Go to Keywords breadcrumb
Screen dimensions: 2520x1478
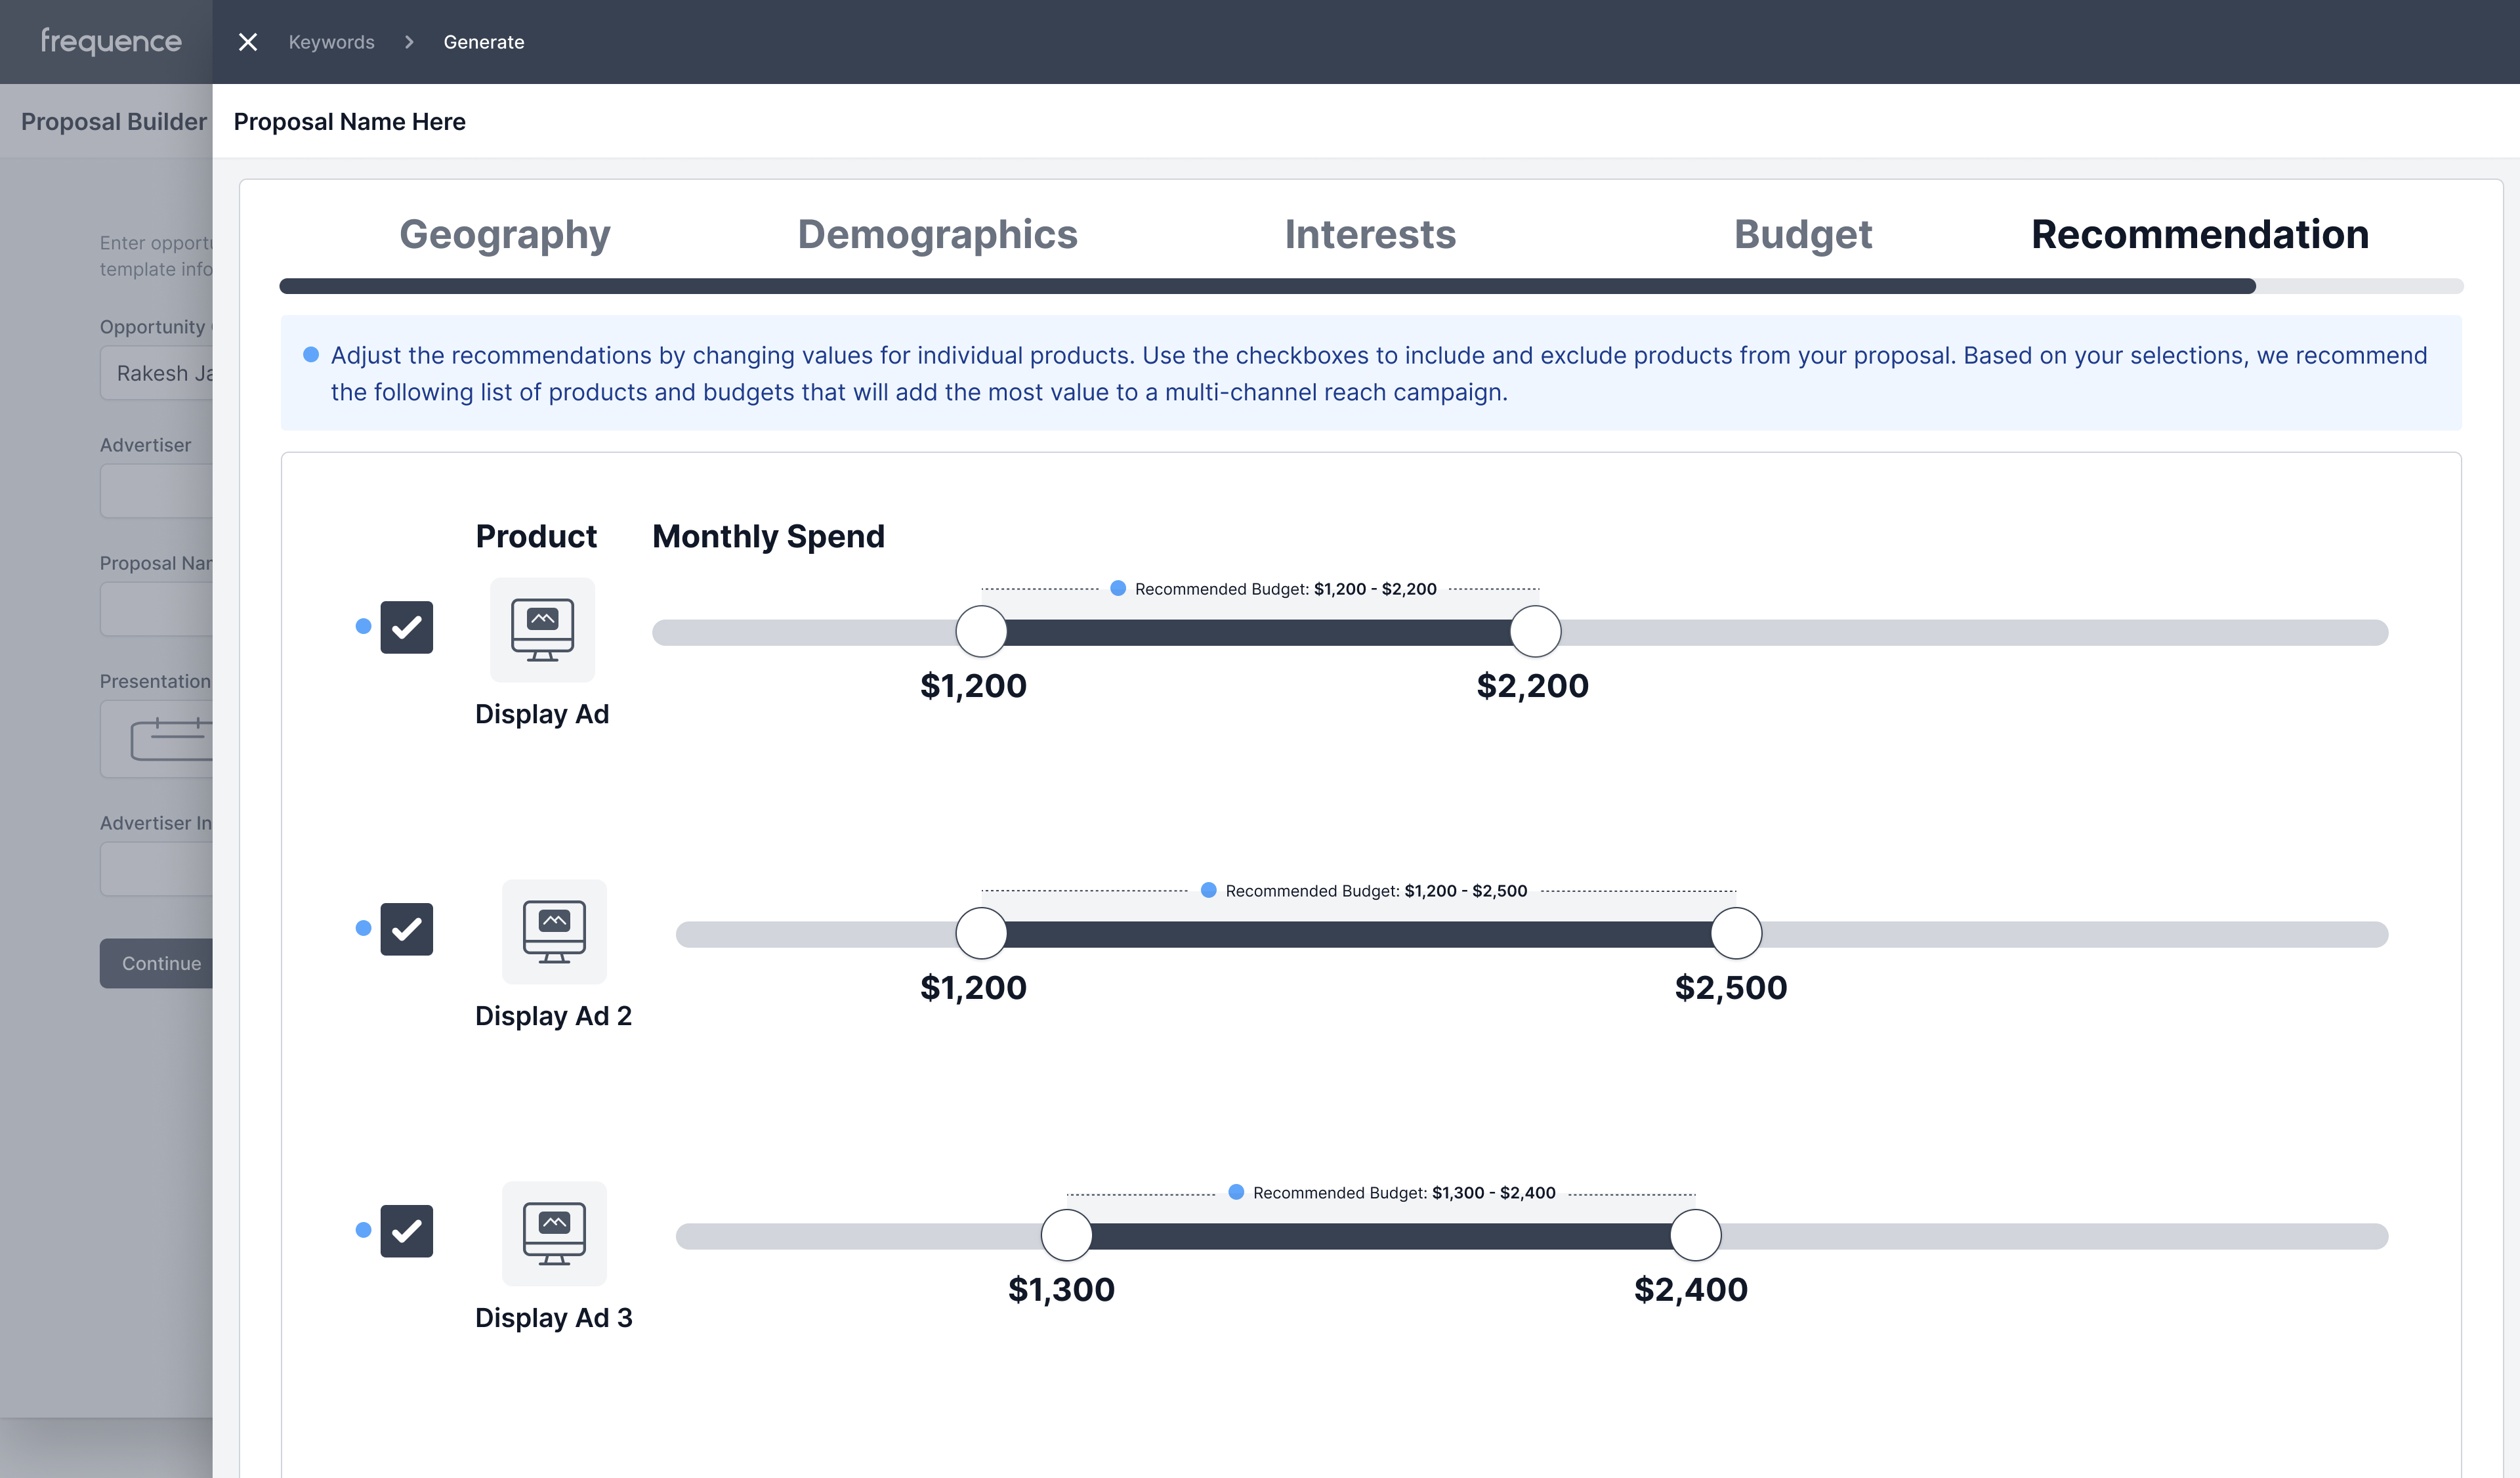pos(332,42)
